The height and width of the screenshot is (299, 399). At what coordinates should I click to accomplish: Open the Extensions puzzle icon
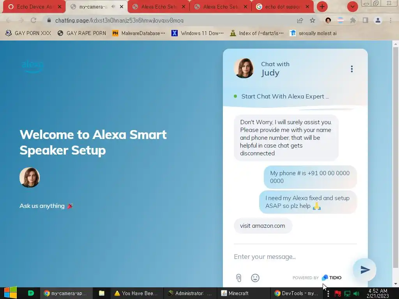[353, 20]
